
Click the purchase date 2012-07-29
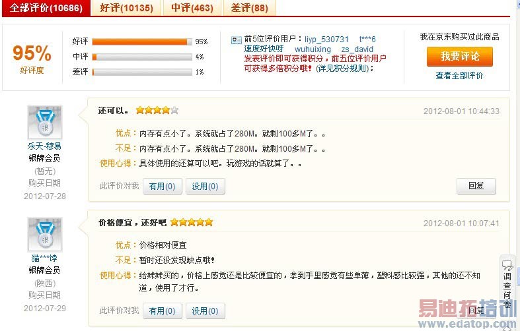[45, 309]
